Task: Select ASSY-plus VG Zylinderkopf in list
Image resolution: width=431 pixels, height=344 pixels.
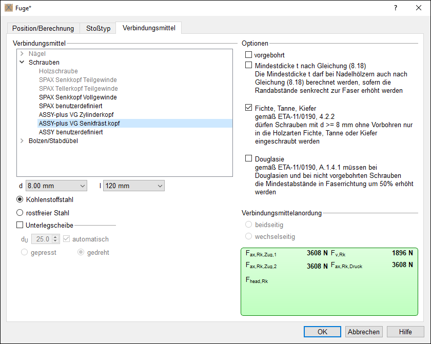Action: click(x=76, y=114)
